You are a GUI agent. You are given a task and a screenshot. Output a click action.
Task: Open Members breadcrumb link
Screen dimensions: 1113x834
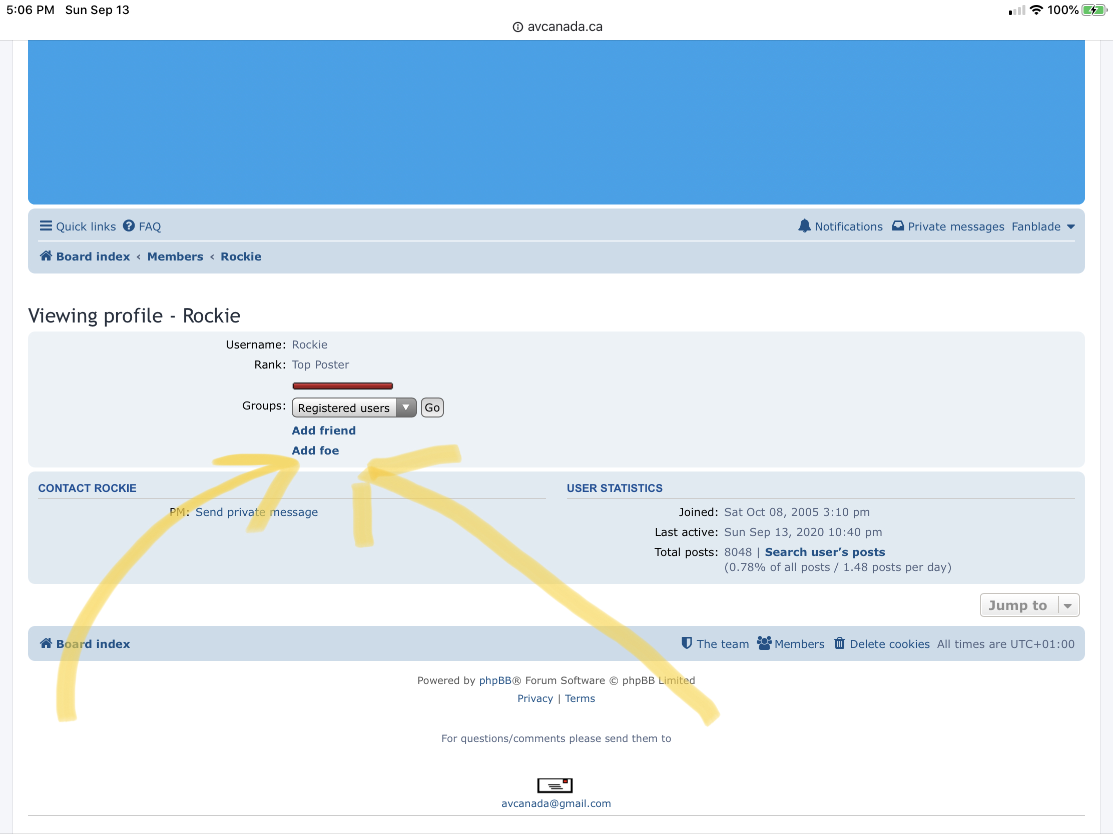click(175, 256)
